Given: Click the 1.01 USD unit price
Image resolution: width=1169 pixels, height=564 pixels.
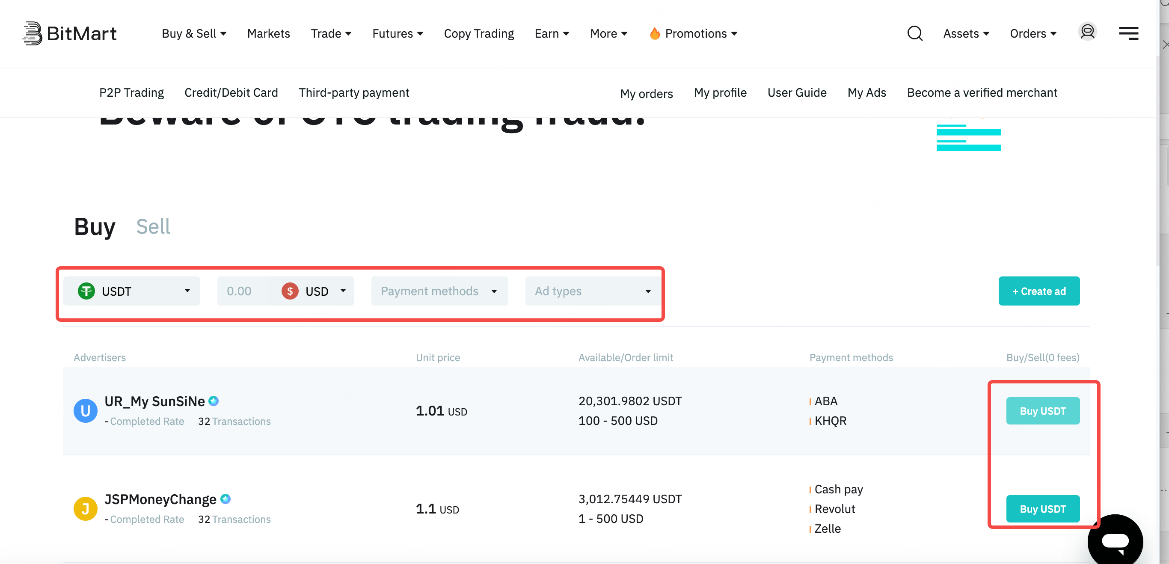Looking at the screenshot, I should click(441, 411).
